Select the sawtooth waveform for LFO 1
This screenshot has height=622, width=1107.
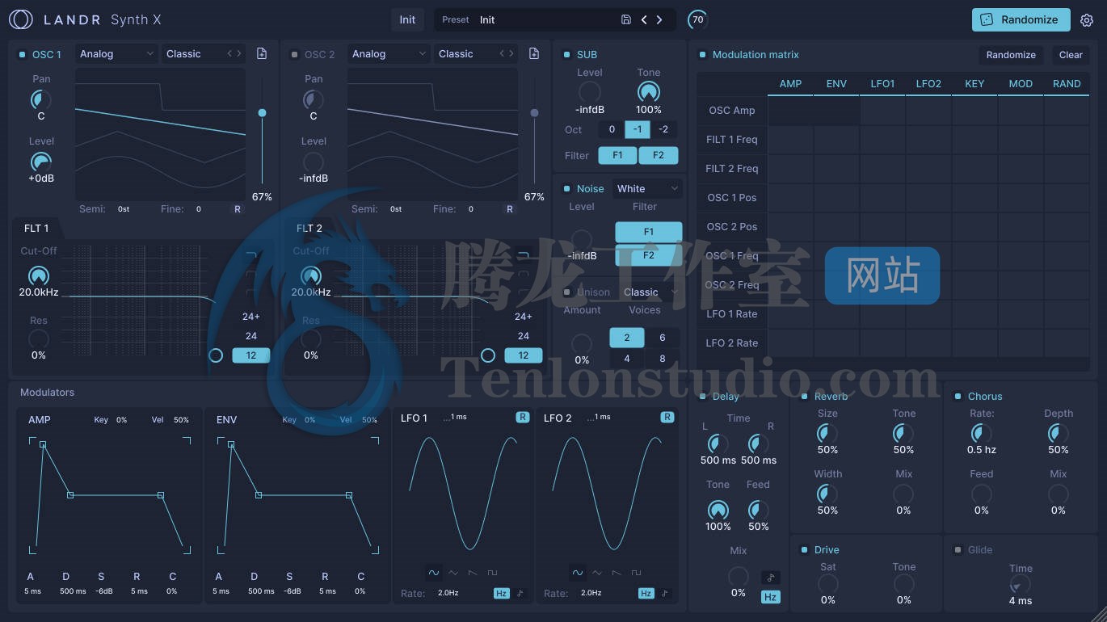tap(473, 573)
